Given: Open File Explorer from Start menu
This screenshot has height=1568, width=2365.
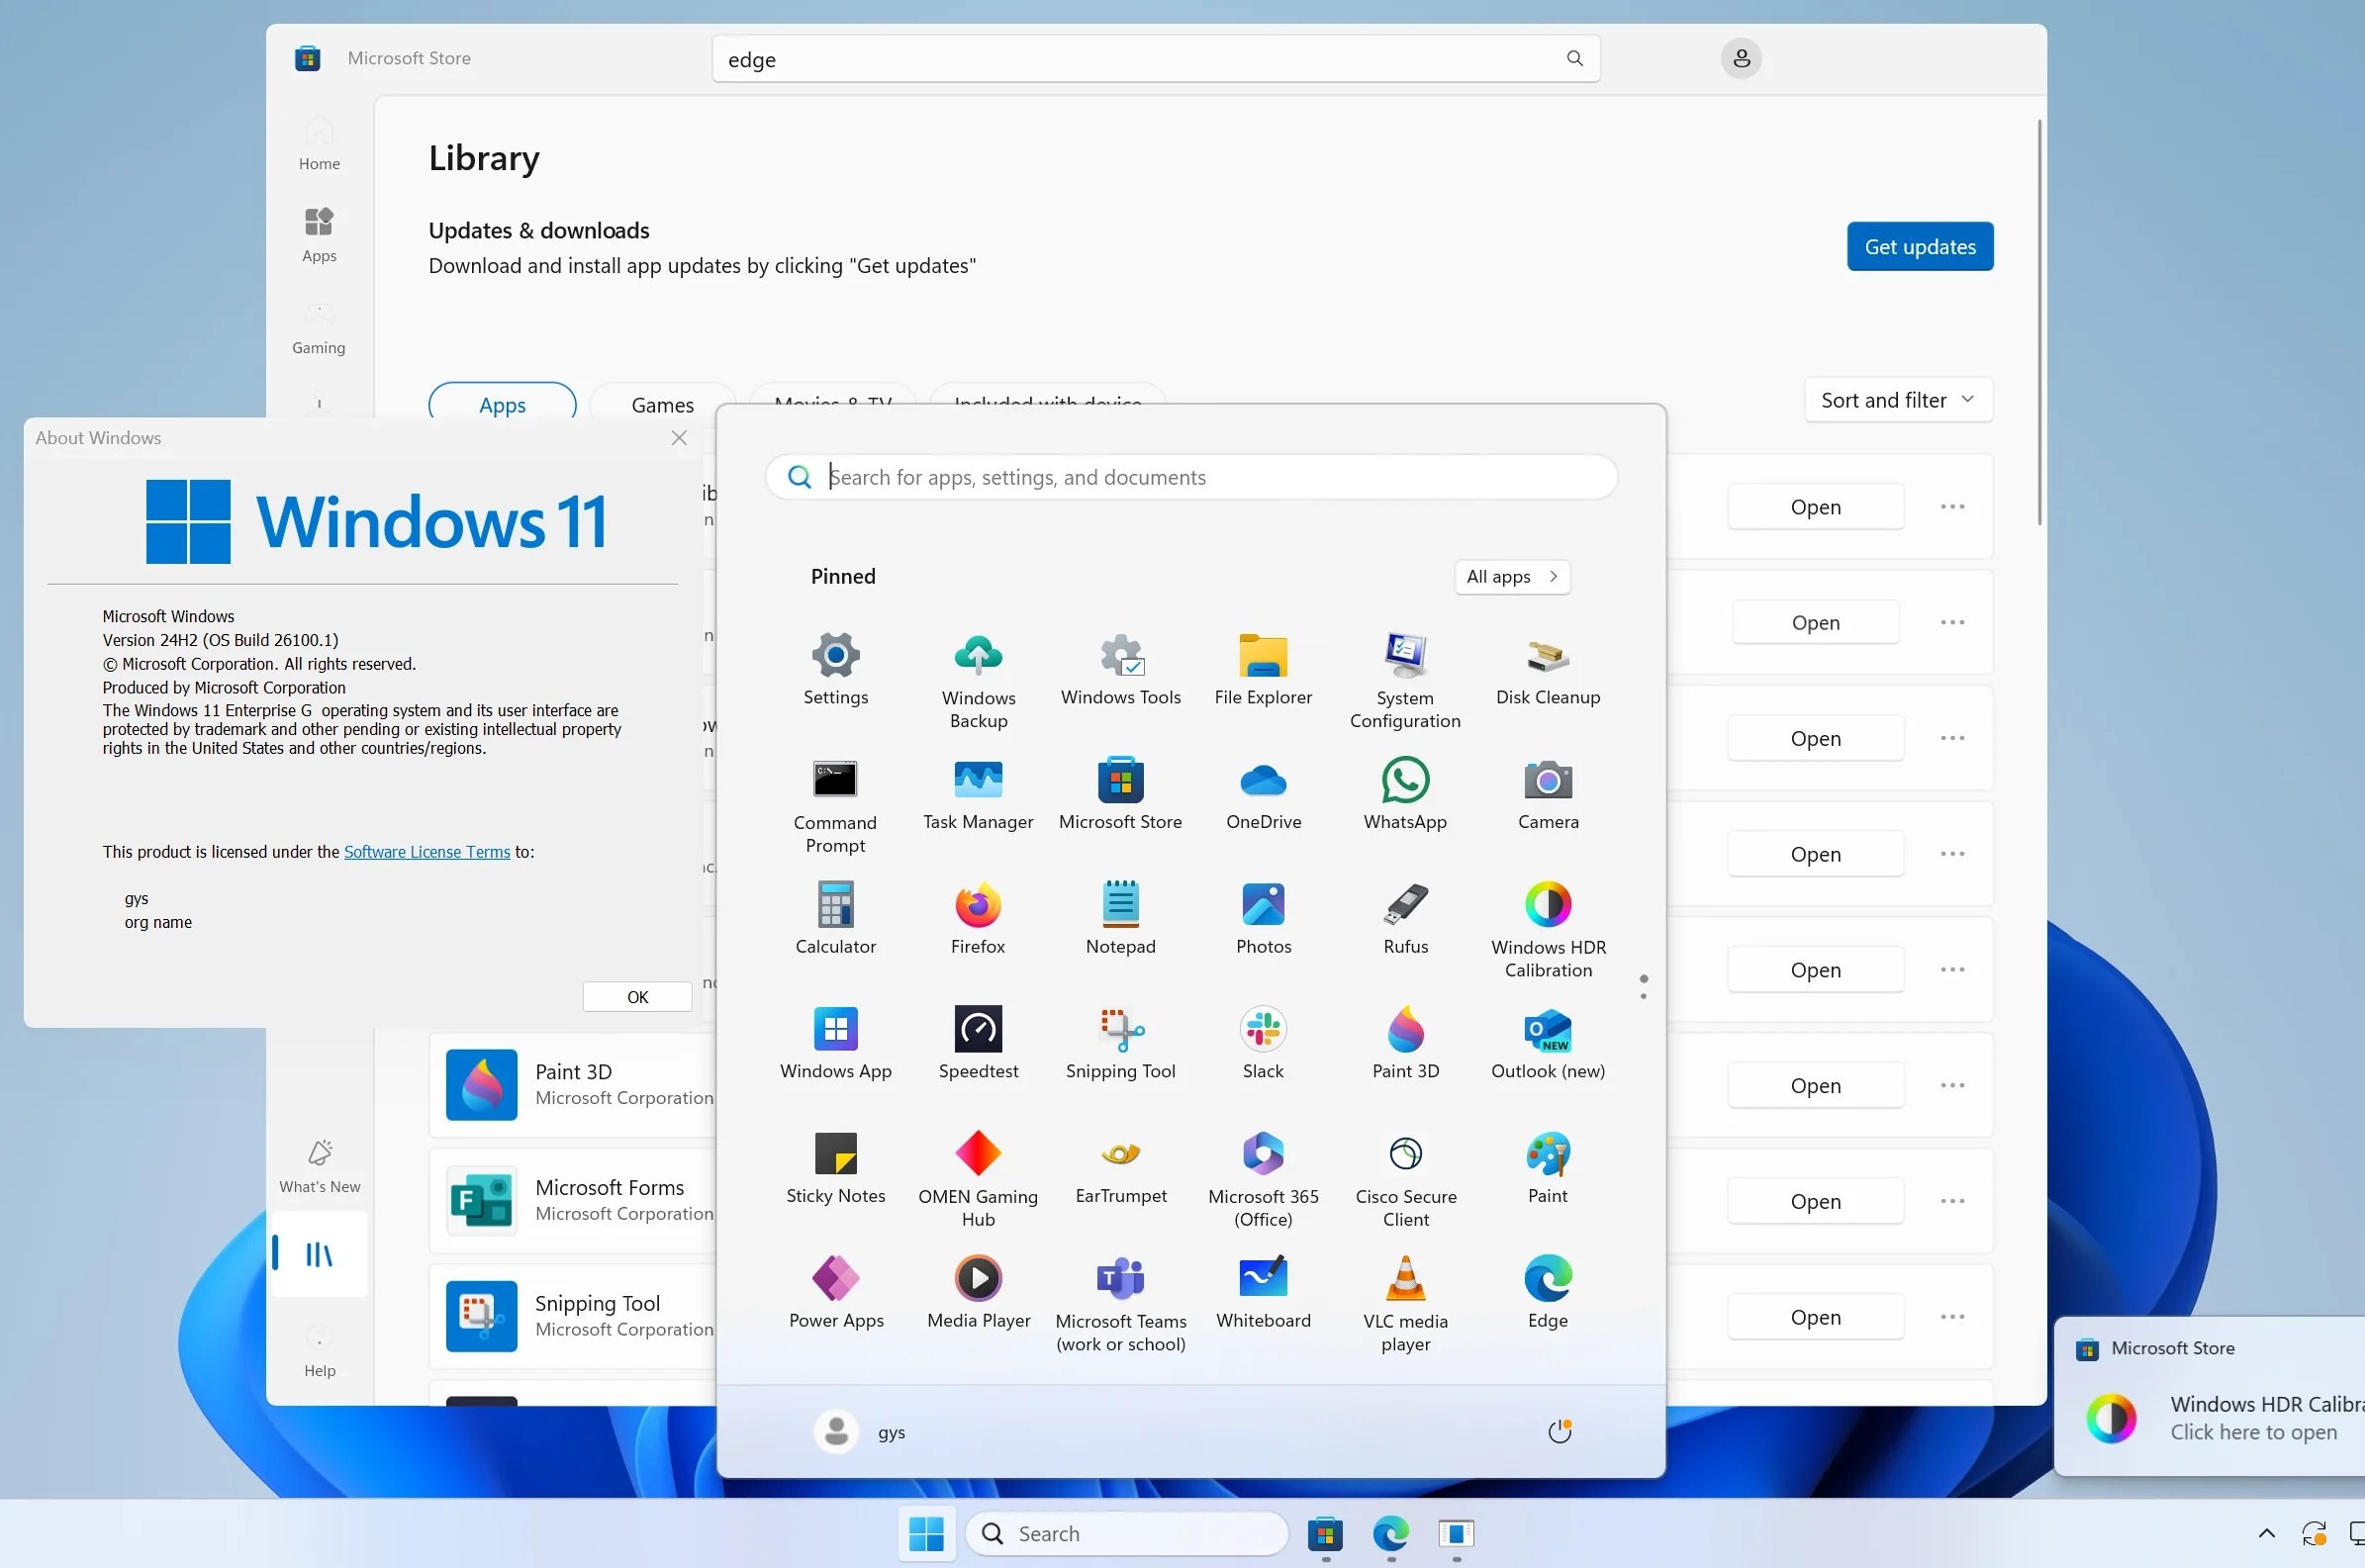Looking at the screenshot, I should point(1263,669).
